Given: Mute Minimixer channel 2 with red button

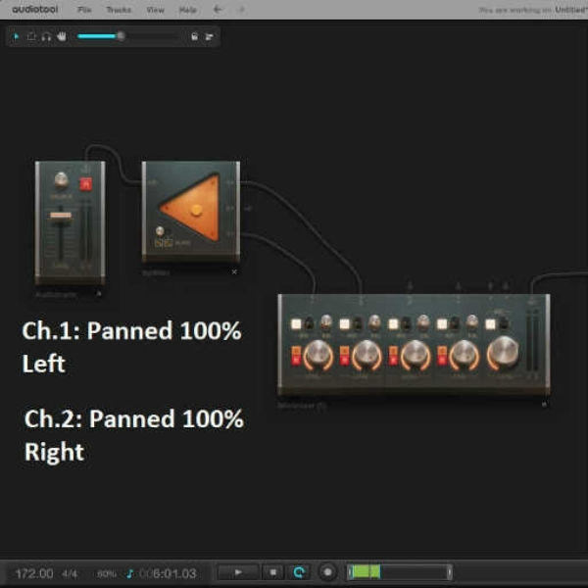Looking at the screenshot, I should 345,360.
